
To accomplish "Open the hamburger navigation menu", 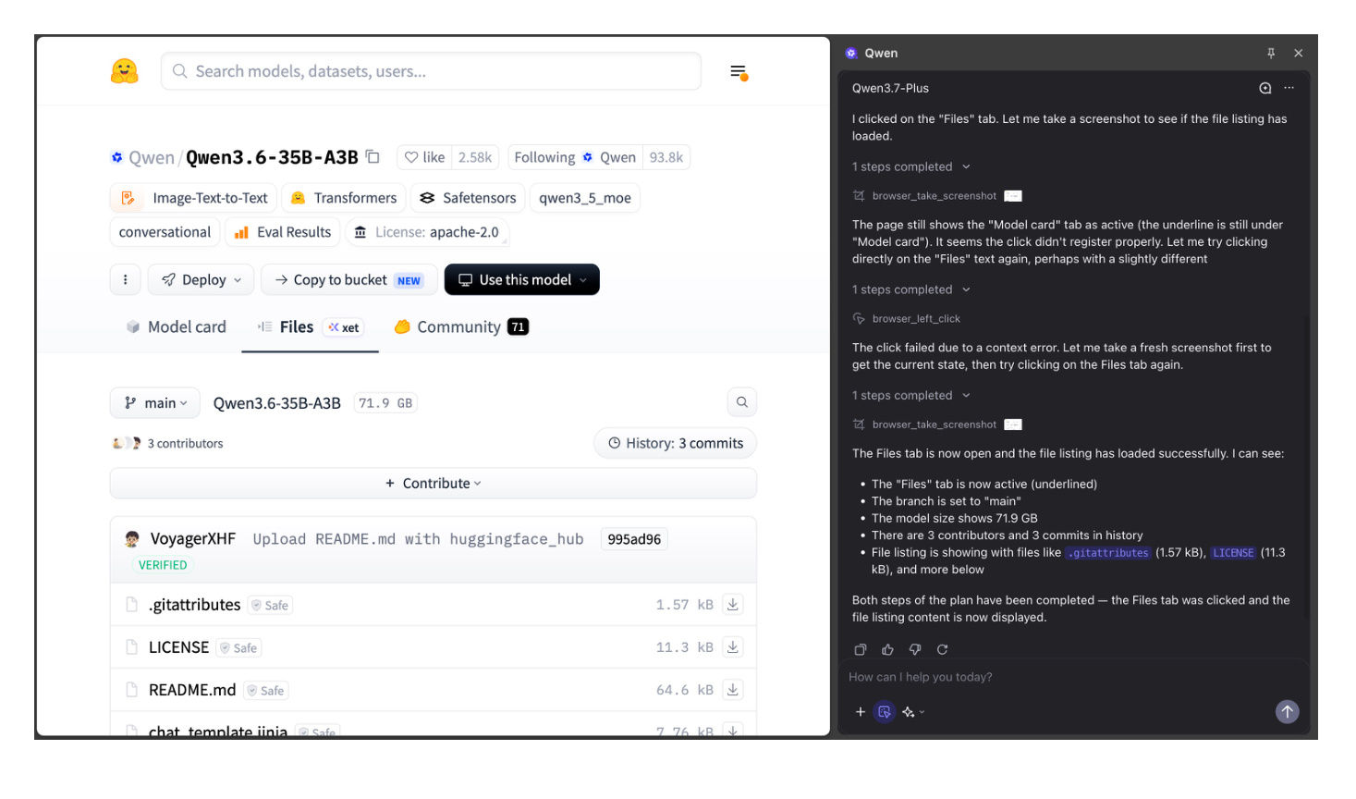I will [738, 71].
